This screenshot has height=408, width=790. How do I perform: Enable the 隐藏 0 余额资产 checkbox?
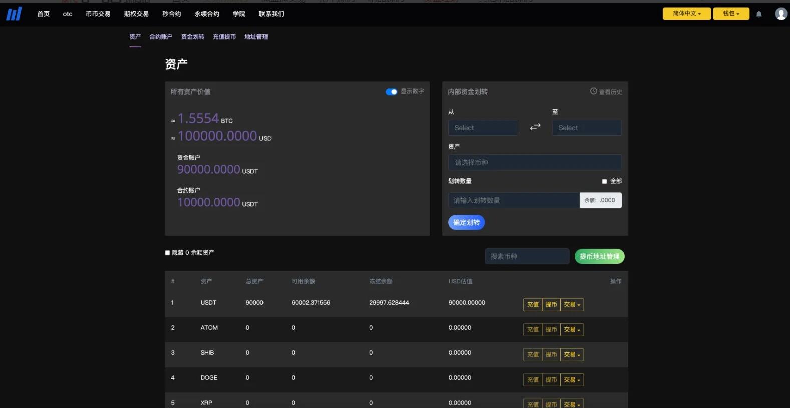168,253
